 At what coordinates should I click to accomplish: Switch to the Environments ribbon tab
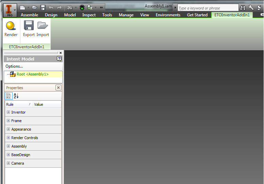[168, 15]
